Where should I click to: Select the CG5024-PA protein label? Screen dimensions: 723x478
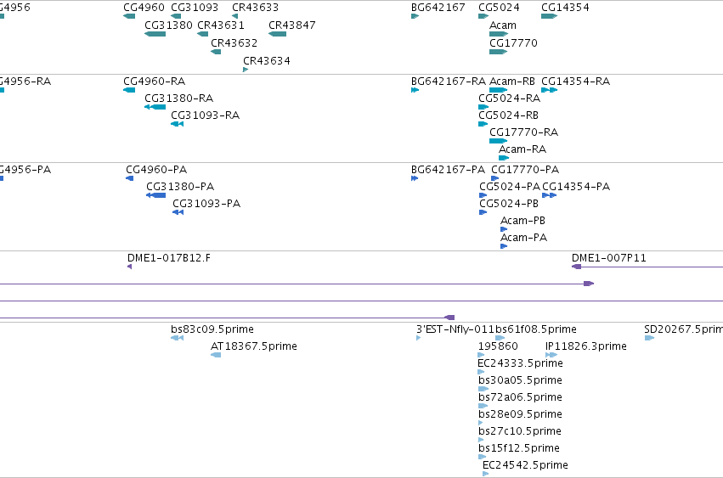click(x=510, y=187)
